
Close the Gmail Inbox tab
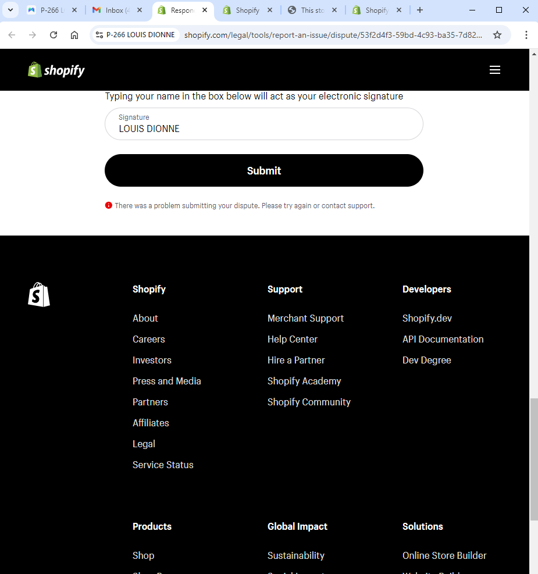[140, 10]
